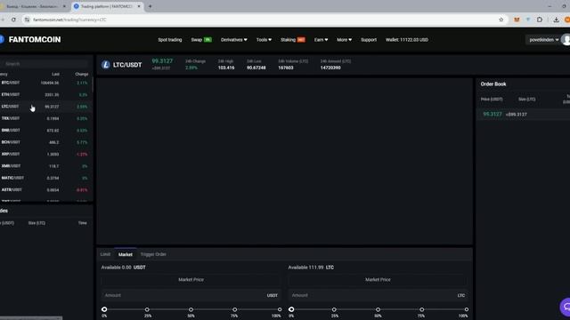Select the BCH/USDT pair row
This screenshot has width=570, height=320.
45,142
